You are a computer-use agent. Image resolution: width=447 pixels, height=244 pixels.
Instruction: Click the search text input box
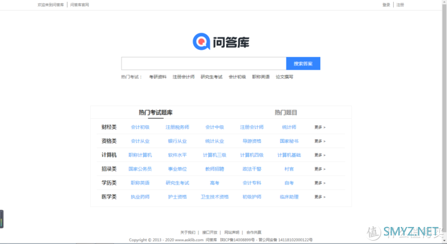[204, 64]
